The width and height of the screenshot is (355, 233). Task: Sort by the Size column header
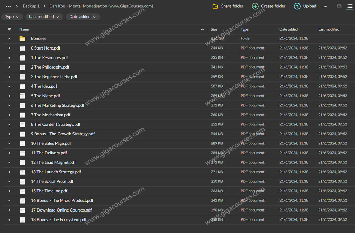(214, 29)
